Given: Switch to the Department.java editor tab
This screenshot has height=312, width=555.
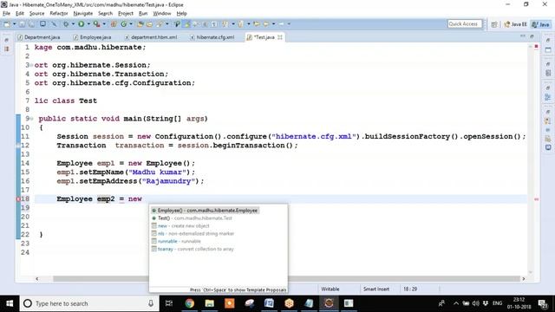Looking at the screenshot, I should 39,37.
